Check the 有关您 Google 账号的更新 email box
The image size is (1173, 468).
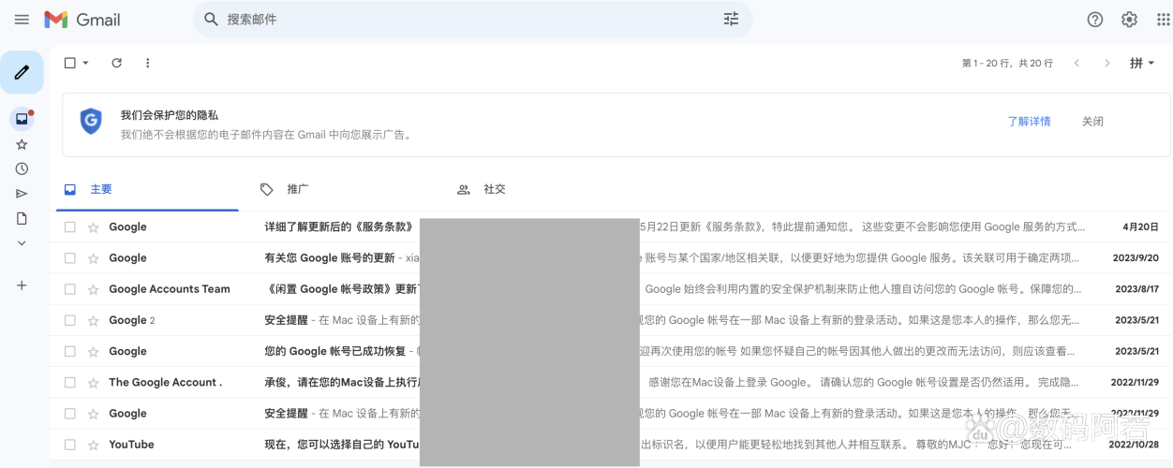pyautogui.click(x=69, y=258)
